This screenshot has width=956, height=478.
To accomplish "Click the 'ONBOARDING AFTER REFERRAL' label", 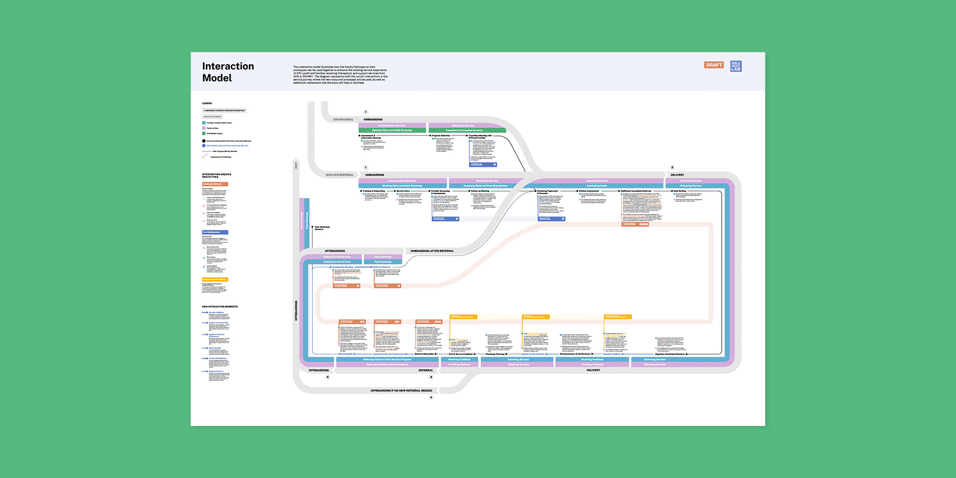I will 432,251.
